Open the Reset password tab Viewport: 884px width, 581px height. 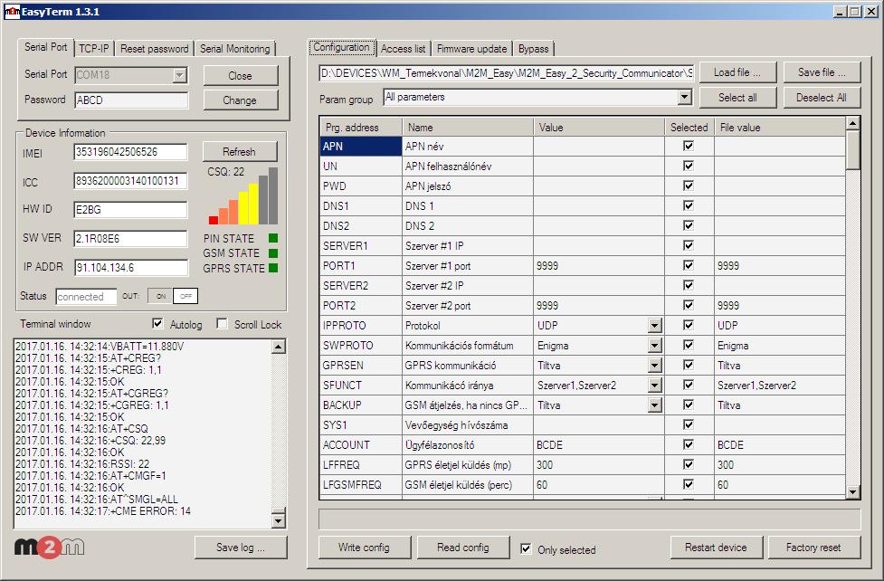coord(155,49)
